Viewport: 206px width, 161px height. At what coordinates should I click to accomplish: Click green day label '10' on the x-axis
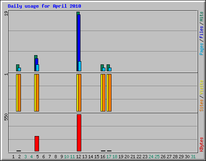pyautogui.click(x=66, y=157)
